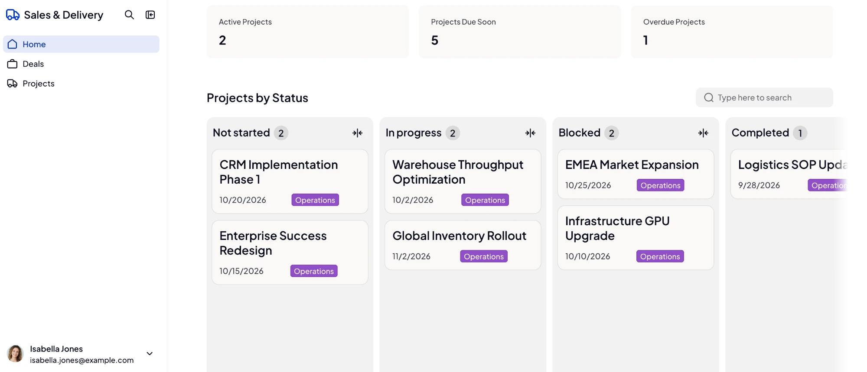Click the Active Projects summary card
Image resolution: width=867 pixels, height=372 pixels.
click(308, 32)
